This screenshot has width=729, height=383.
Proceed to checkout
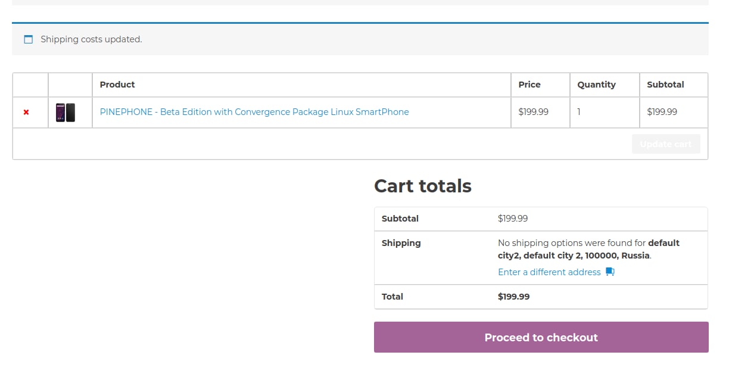point(541,337)
